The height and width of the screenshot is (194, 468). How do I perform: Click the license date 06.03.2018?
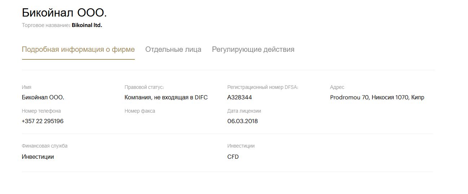243,121
